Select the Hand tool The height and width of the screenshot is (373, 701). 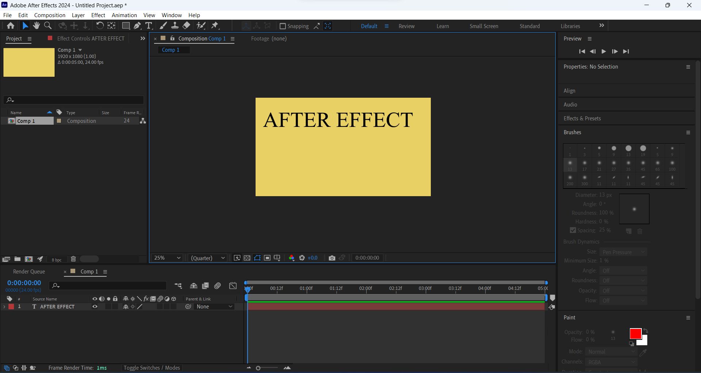tap(36, 26)
